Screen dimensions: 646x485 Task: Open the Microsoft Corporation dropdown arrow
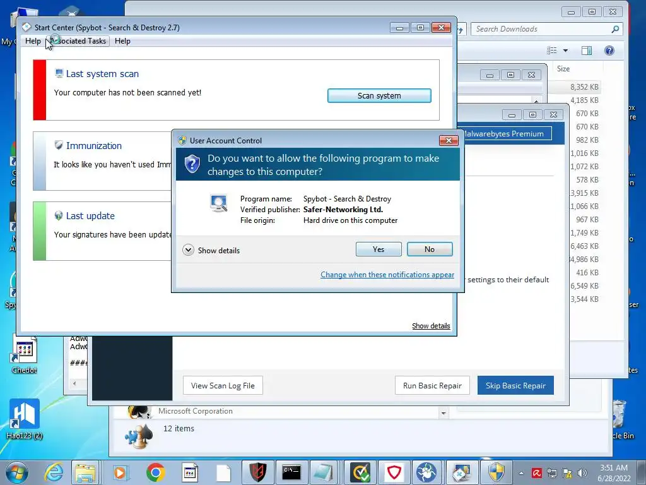(443, 413)
